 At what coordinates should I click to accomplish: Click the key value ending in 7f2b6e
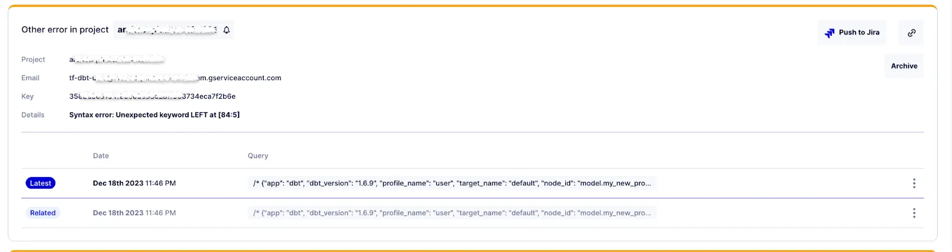click(152, 96)
